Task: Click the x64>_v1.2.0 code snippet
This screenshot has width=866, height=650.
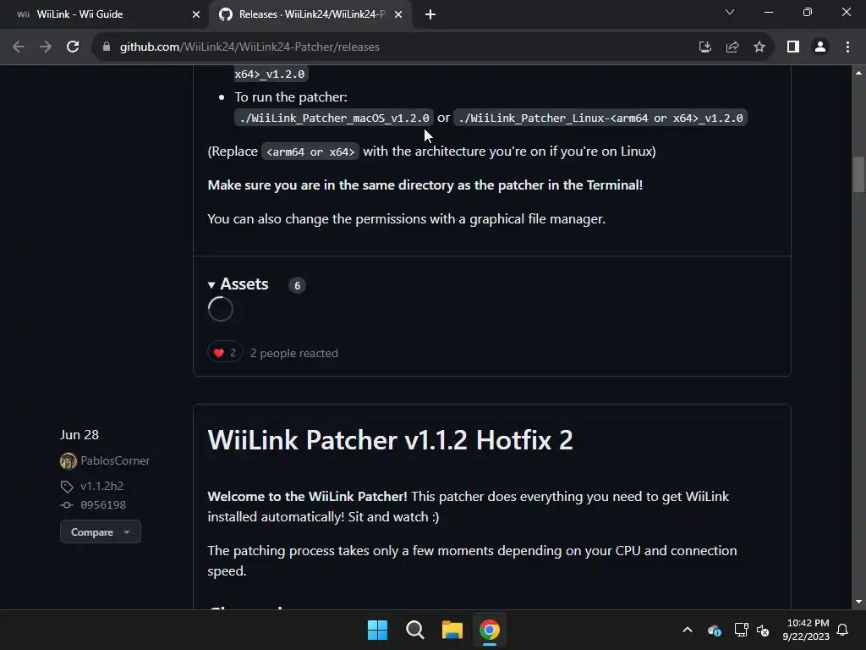Action: pos(270,74)
